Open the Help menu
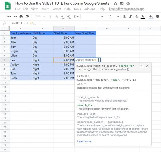161x152 pixels. tap(102, 9)
